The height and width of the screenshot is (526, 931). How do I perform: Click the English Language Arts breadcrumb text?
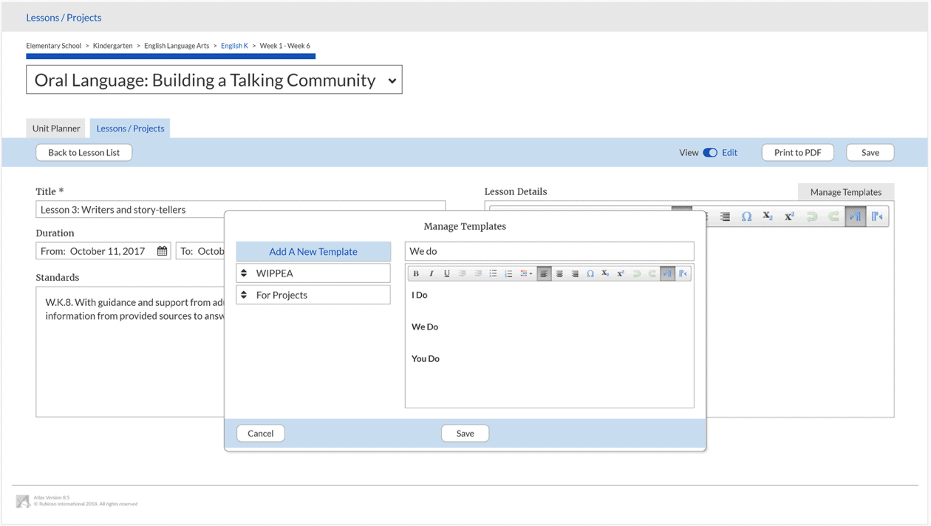177,46
